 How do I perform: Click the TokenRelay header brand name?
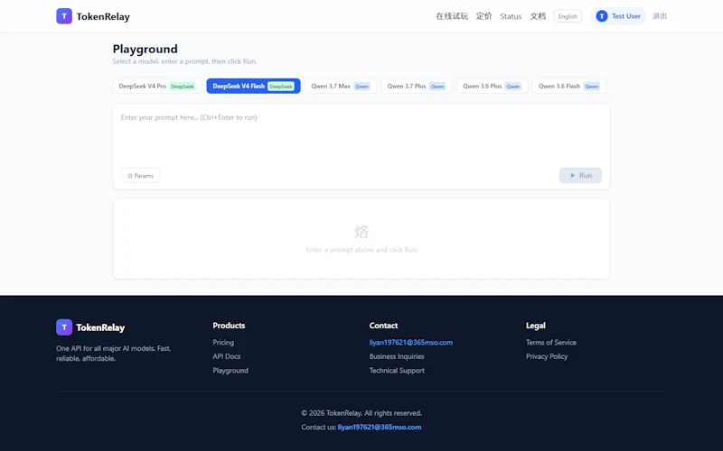103,16
